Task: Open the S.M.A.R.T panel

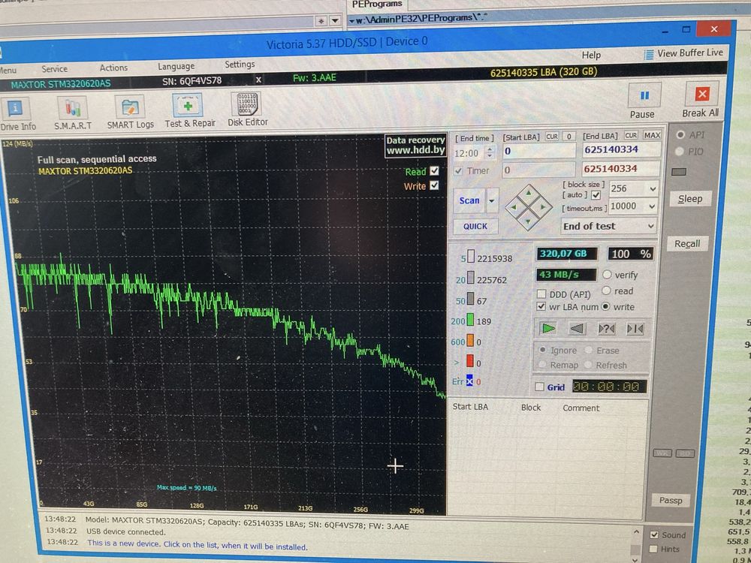Action: [73, 113]
